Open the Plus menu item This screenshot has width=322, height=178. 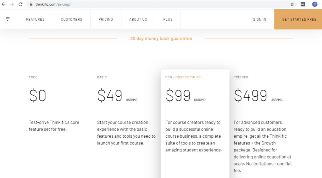168,19
